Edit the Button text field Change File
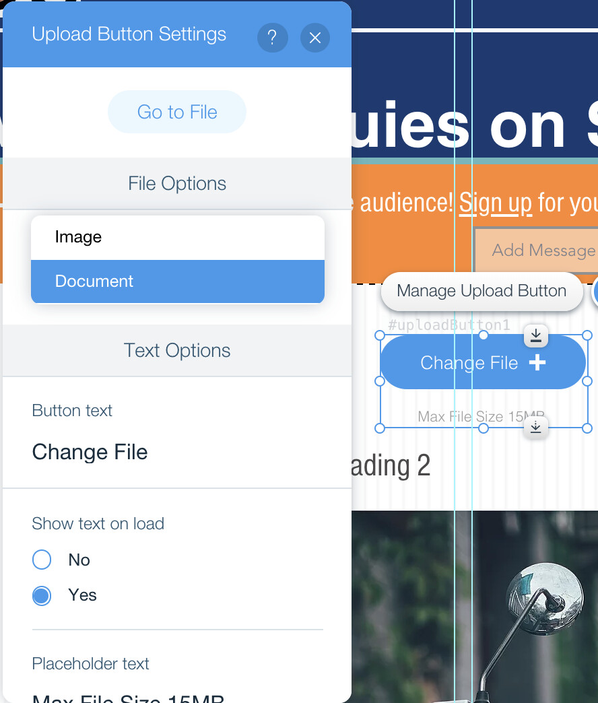This screenshot has height=703, width=598. click(178, 452)
